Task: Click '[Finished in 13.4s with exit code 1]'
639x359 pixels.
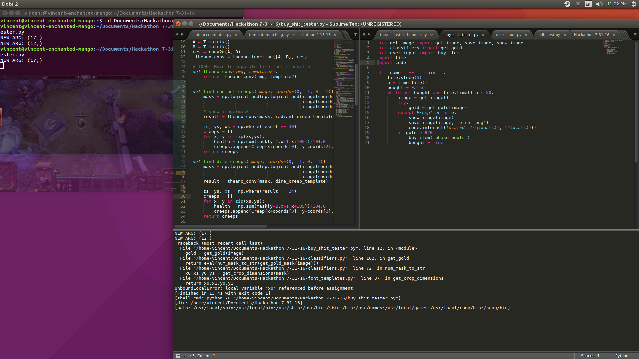Action: tap(222, 293)
